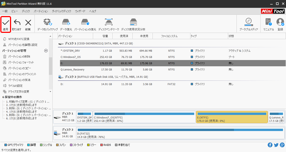286x152 pixels.
Task: Click the ディスク 2 header in disk map
Action: (x=65, y=133)
